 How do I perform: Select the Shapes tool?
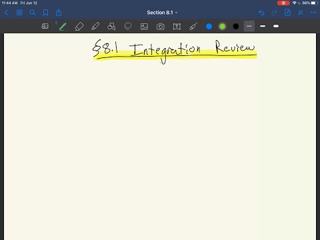(111, 27)
